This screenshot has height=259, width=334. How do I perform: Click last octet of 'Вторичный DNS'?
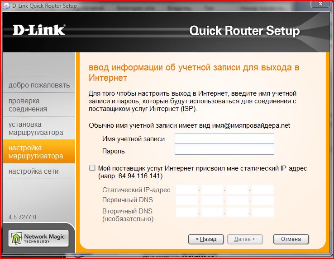(x=263, y=212)
